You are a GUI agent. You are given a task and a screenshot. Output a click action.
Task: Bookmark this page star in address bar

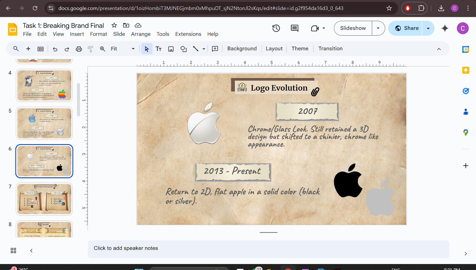pyautogui.click(x=389, y=8)
